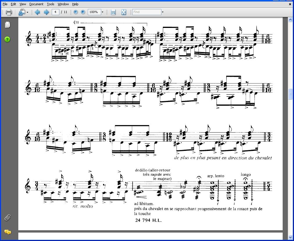The width and height of the screenshot is (294, 241).
Task: Fit the whole page in the window
Action: point(124,12)
